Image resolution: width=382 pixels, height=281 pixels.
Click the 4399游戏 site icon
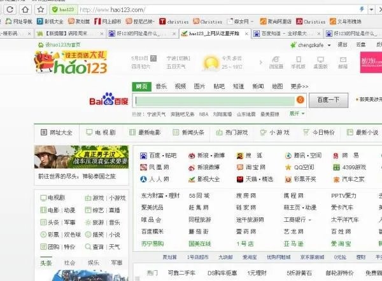pos(336,167)
